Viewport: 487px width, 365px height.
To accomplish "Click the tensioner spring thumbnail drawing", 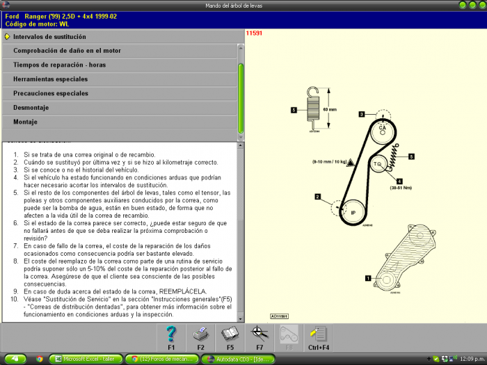I will pyautogui.click(x=313, y=108).
